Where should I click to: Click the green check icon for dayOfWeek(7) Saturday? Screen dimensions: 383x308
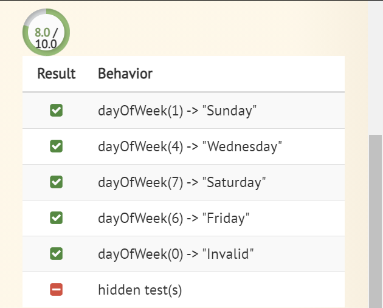(56, 182)
